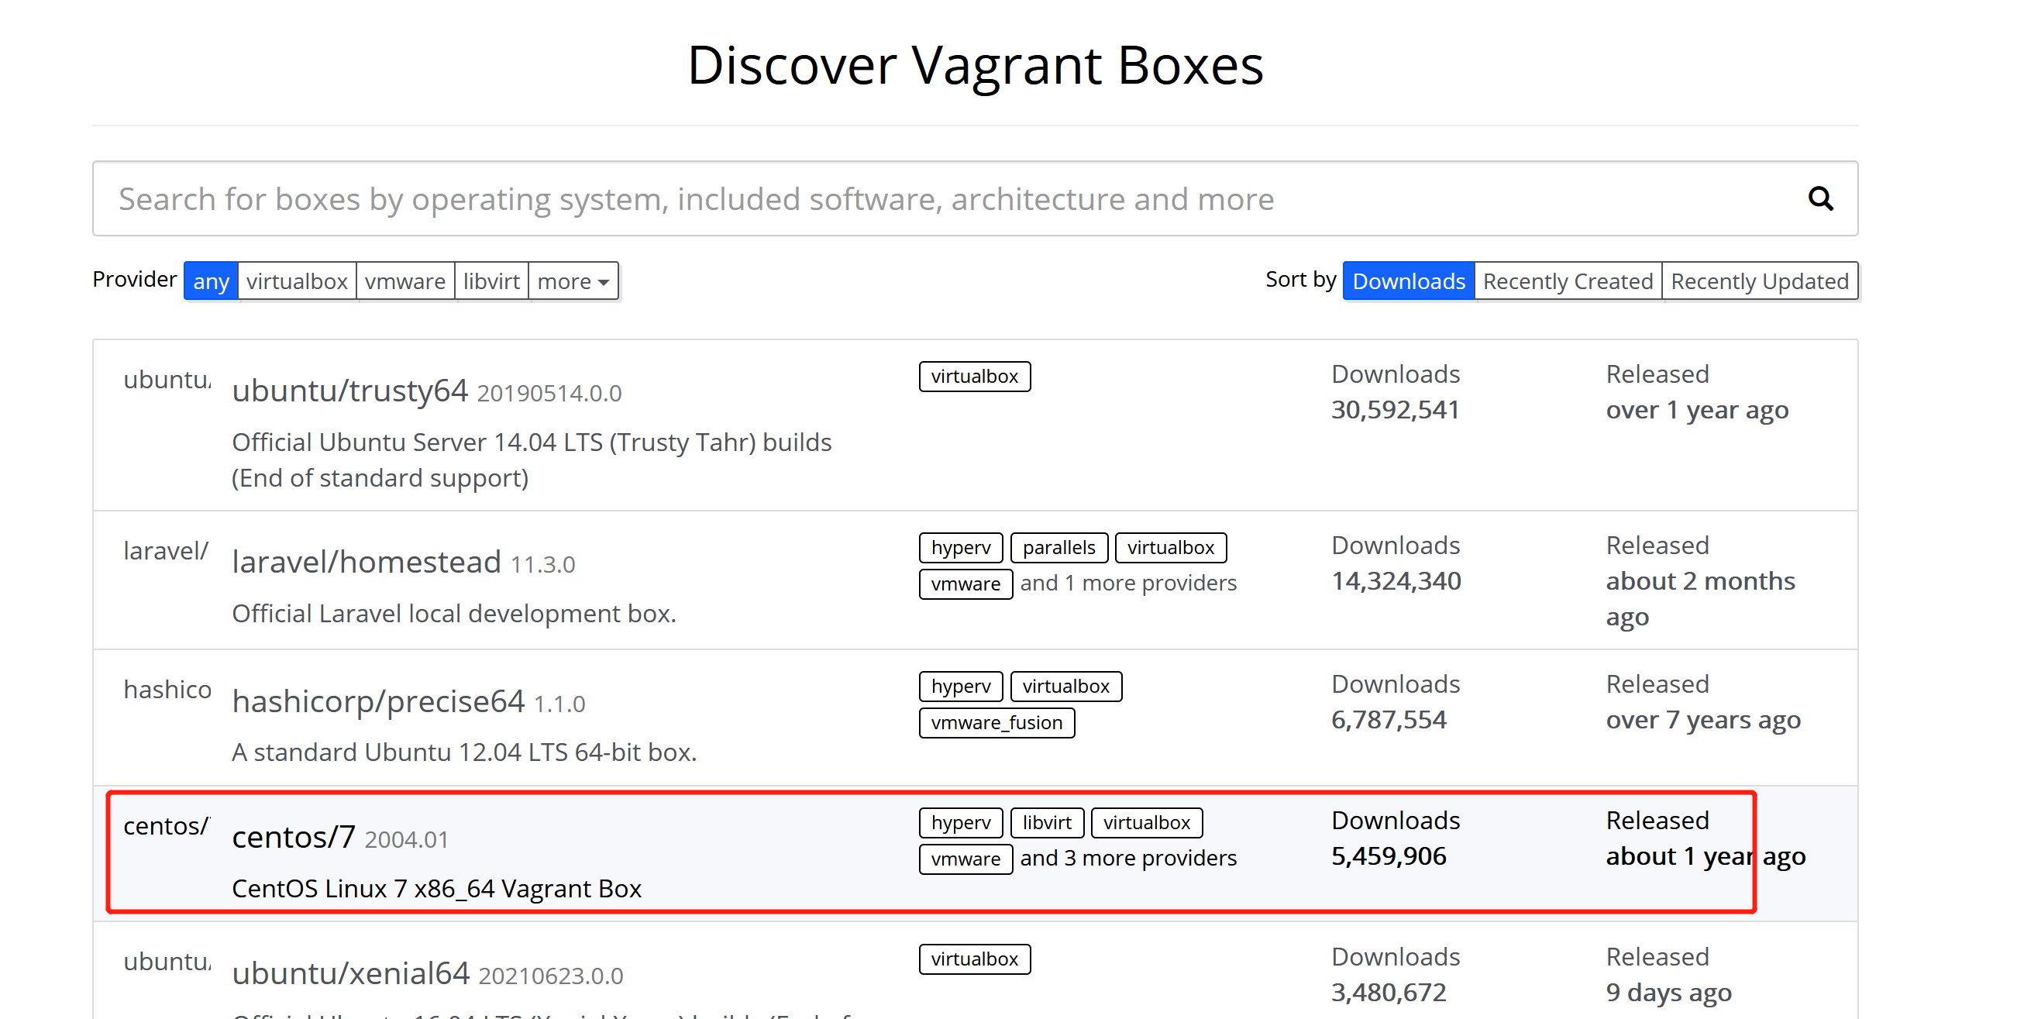Click 'over 7 years ago' release text

[x=1702, y=720]
